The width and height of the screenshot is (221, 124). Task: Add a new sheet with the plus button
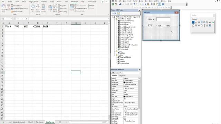click(x=60, y=122)
